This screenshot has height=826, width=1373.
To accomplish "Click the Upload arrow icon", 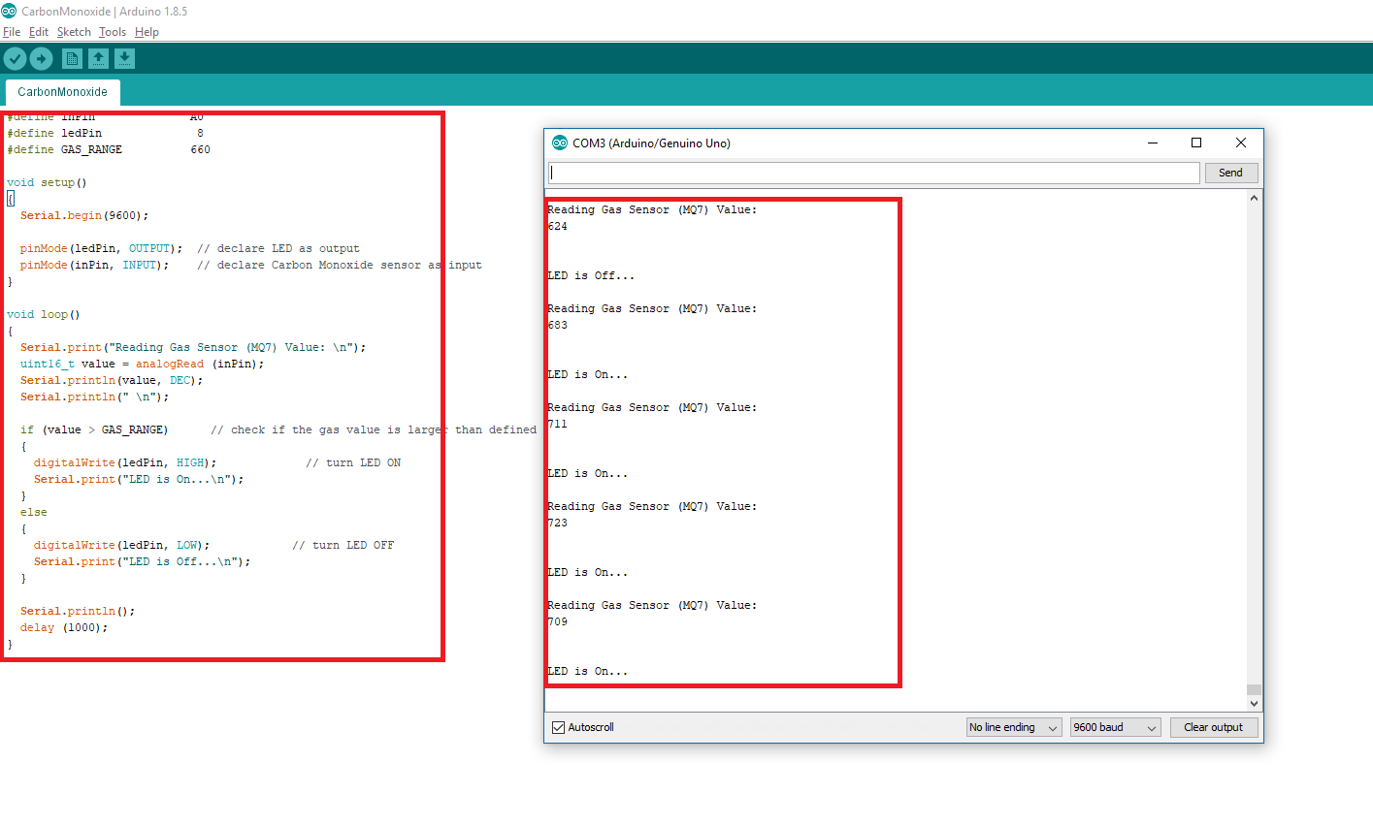I will 41,58.
